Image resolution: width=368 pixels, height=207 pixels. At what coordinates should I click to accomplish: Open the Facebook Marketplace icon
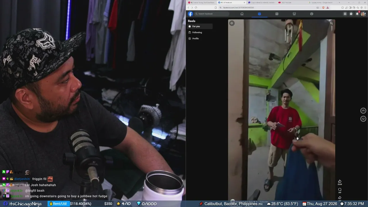294,14
